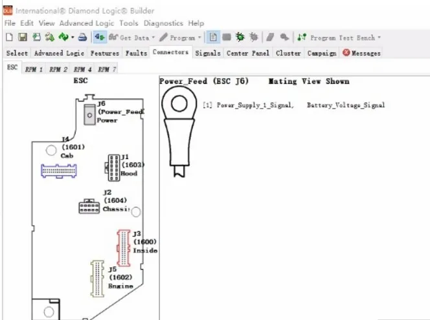
Task: Switch to the Signals tab
Action: tap(208, 53)
